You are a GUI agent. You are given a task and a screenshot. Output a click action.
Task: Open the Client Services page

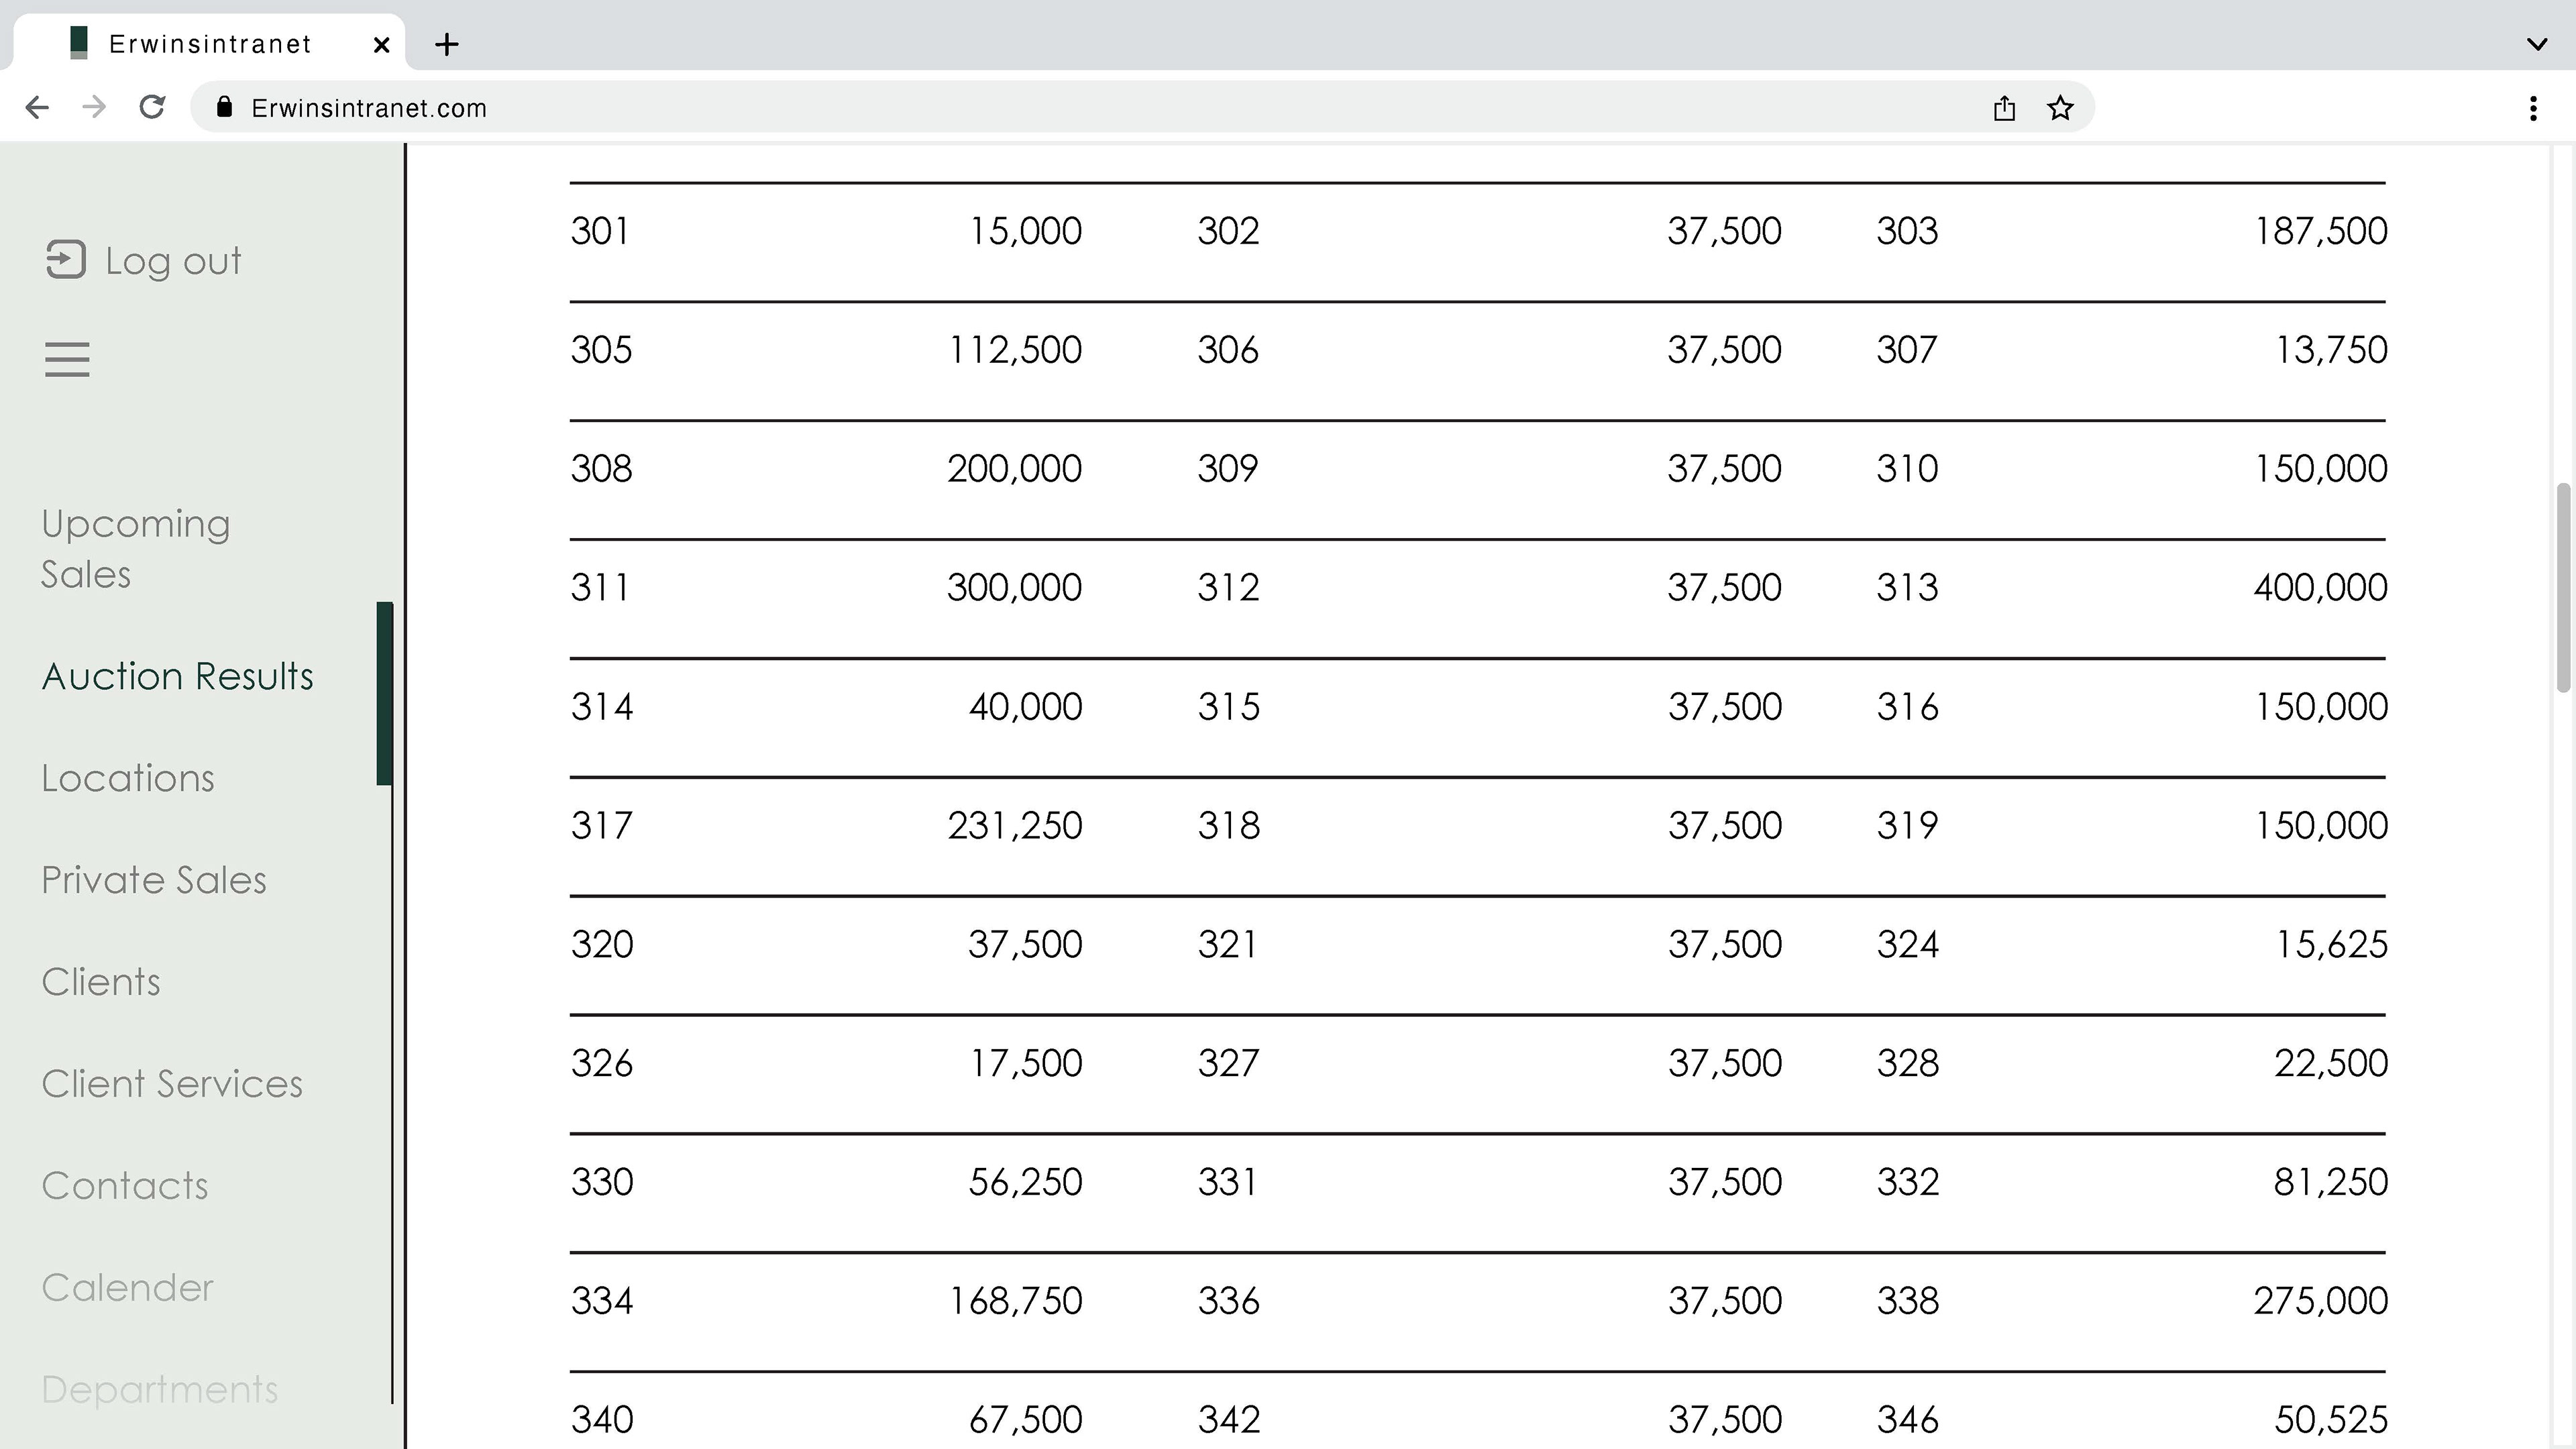(x=172, y=1084)
